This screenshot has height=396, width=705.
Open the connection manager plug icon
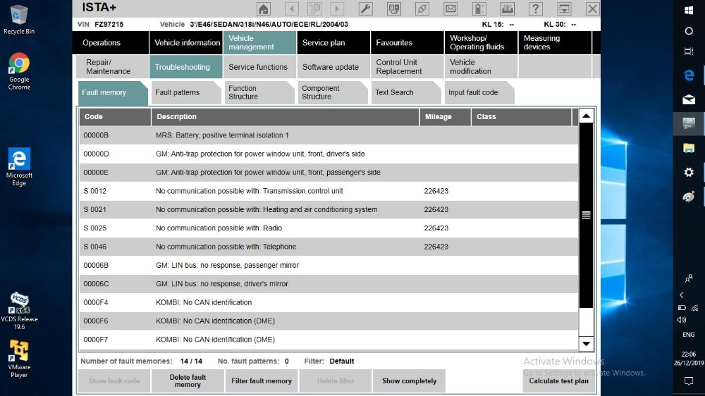click(422, 8)
